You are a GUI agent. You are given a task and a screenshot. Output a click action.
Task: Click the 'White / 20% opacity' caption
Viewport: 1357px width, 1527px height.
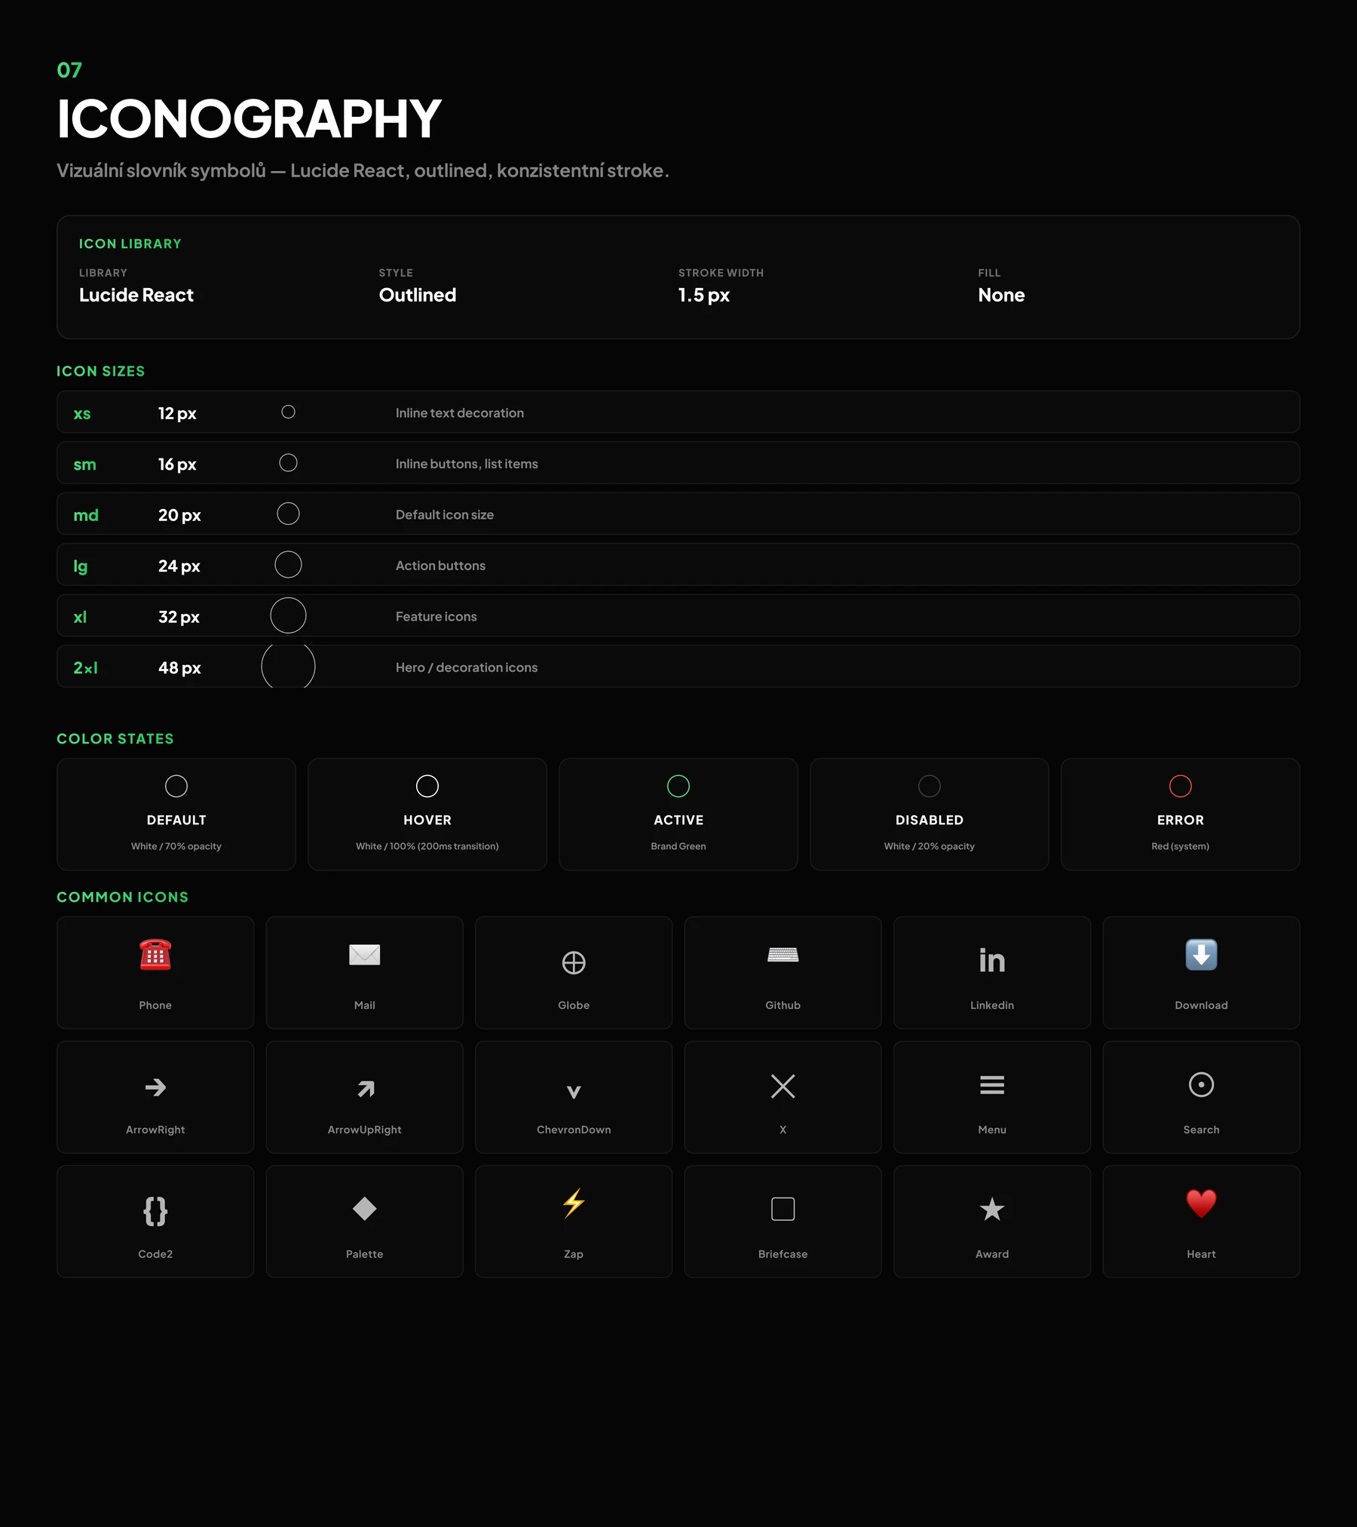[930, 846]
